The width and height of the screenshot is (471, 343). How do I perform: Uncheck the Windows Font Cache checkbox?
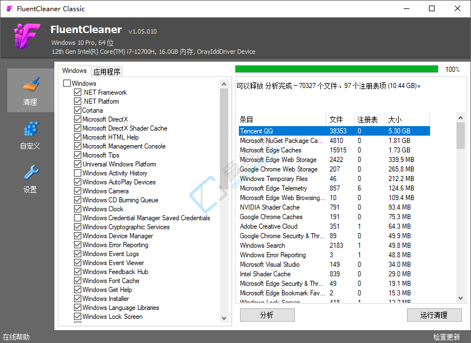click(77, 281)
